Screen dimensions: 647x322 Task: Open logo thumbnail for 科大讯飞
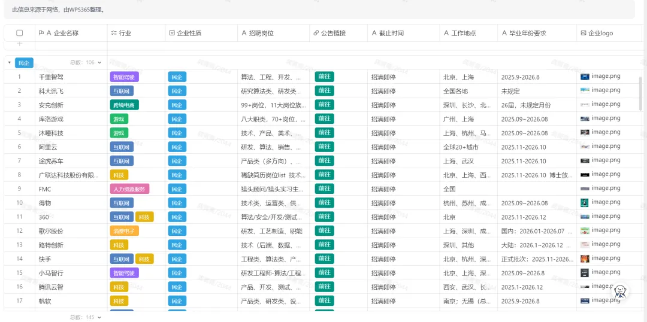(x=584, y=90)
